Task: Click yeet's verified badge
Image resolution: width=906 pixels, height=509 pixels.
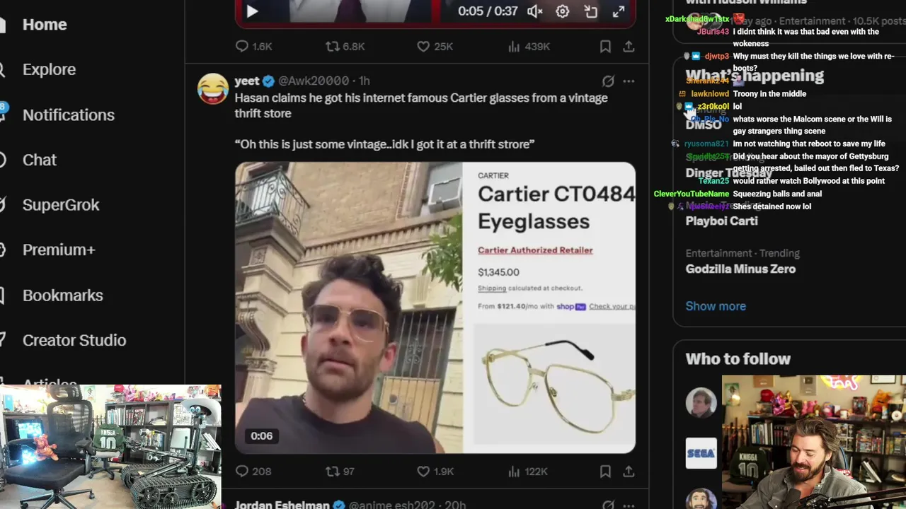Action: pos(269,81)
